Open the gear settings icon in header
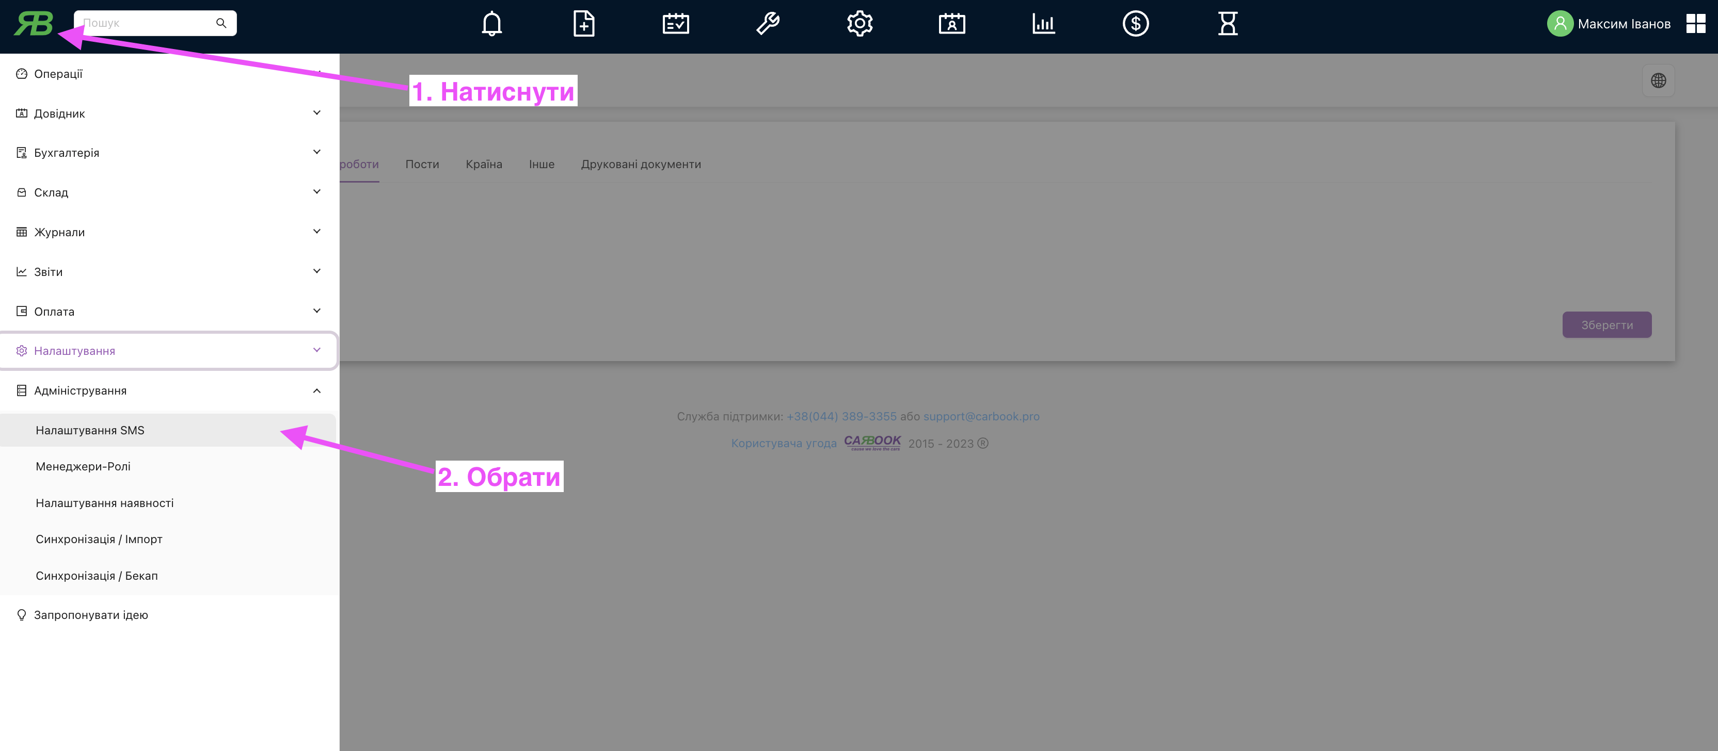Viewport: 1718px width, 751px height. click(x=860, y=24)
